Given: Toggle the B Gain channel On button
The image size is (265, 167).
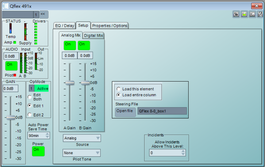Looking at the screenshot, I should (x=84, y=45).
